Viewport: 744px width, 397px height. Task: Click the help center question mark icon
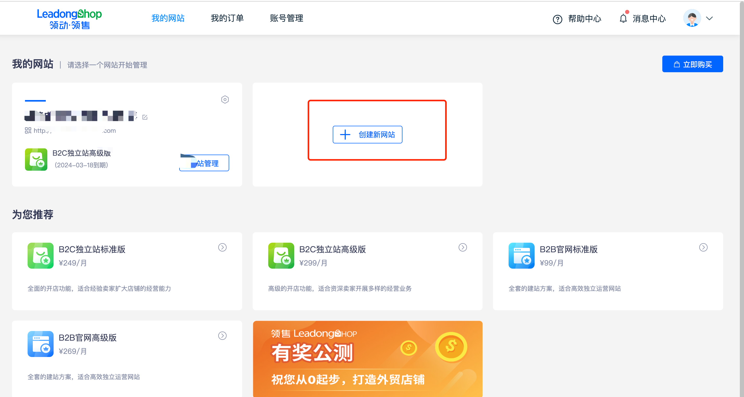pos(557,19)
